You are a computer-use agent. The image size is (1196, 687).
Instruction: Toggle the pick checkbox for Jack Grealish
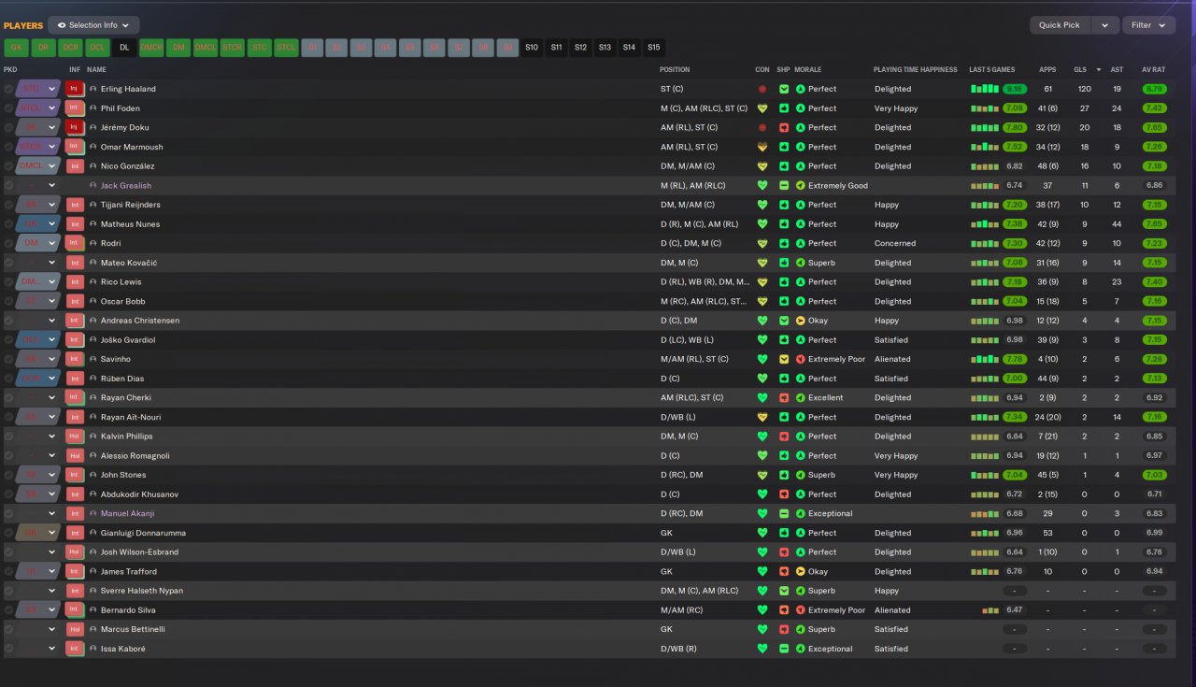click(x=8, y=185)
